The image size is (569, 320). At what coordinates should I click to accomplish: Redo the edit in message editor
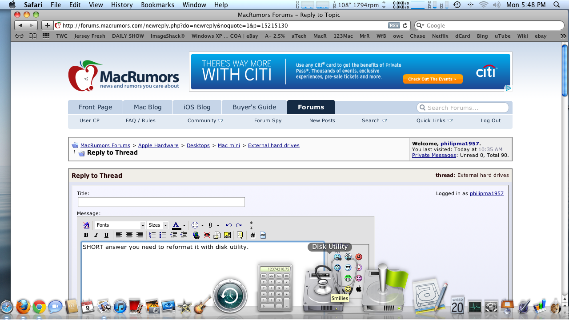pos(239,225)
